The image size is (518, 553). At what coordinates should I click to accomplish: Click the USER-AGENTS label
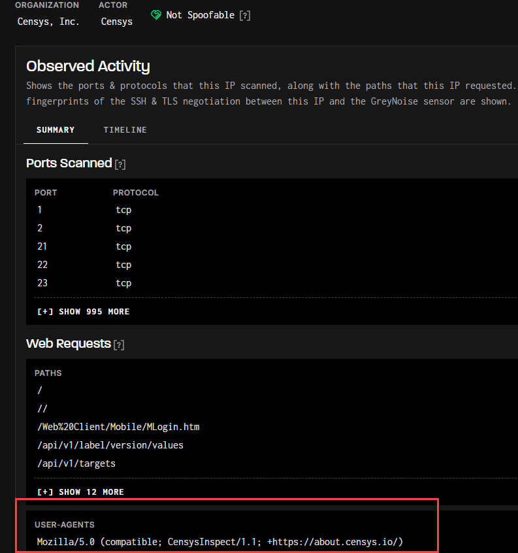point(65,525)
